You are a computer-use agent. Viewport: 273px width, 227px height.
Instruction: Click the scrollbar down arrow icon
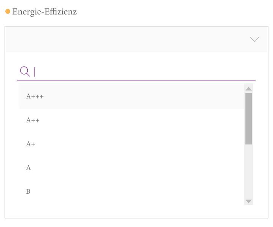pyautogui.click(x=249, y=201)
